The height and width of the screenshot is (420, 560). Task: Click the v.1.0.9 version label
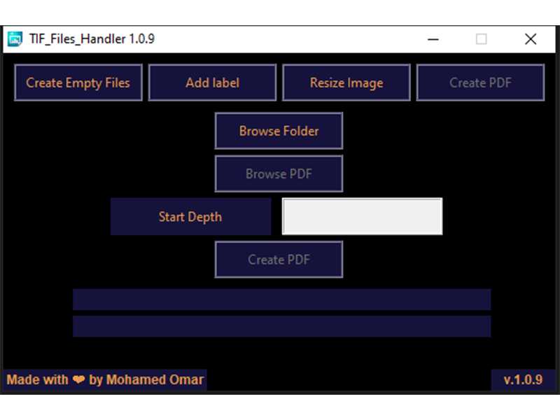[x=523, y=380]
